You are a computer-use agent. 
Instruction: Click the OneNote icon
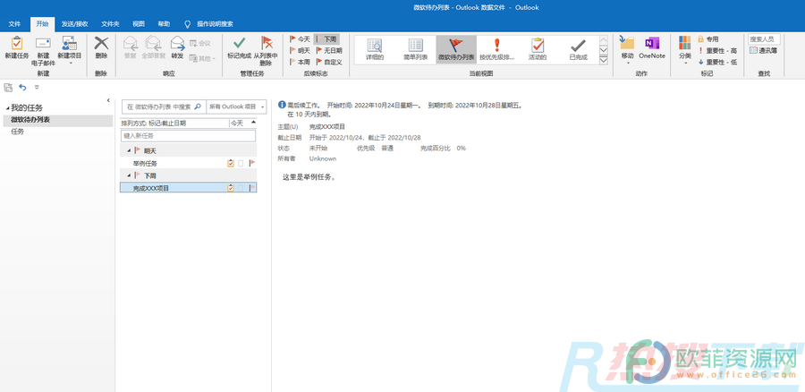click(x=652, y=44)
